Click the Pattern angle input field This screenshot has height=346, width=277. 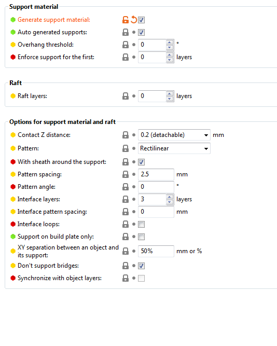click(x=156, y=187)
